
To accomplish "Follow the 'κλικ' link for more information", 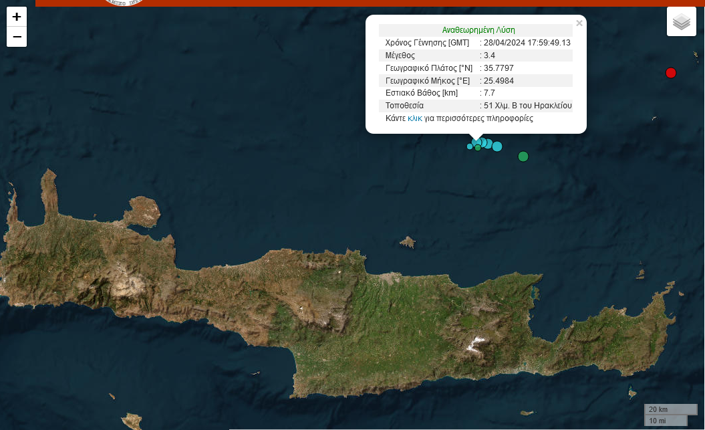I will coord(414,118).
